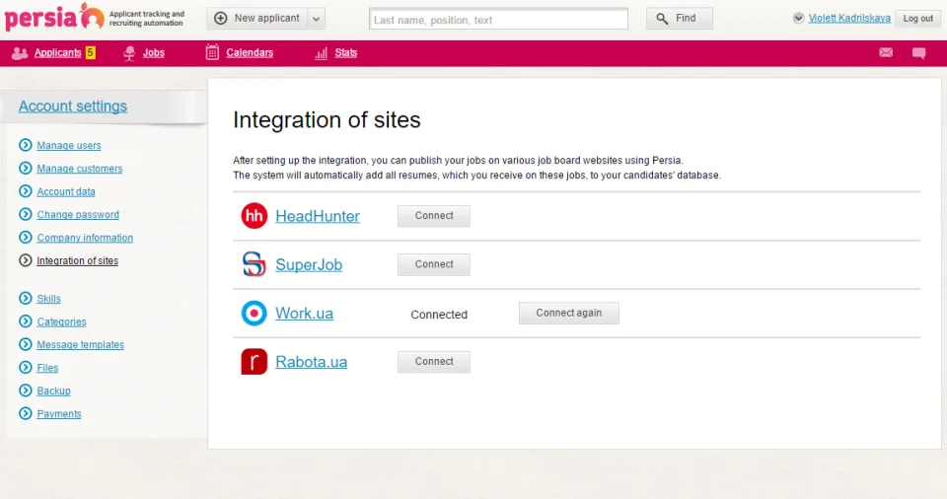
Task: Connect the HeadHunter integration
Action: point(434,216)
